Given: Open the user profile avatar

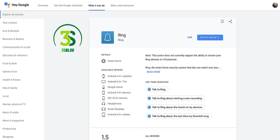Looking at the screenshot, I should [x=275, y=5].
